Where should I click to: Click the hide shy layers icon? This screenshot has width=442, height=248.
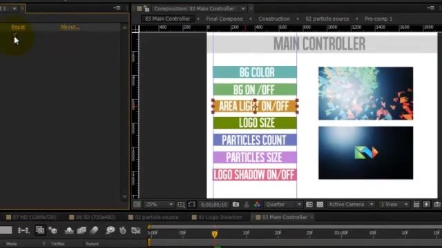point(69,231)
